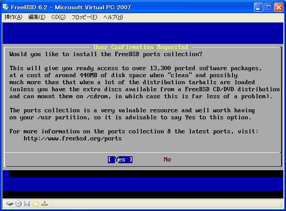
Task: Click the 'FreeBSD 6.2 - Microsoft Virtual PC 2007' title
Action: tap(71, 7)
